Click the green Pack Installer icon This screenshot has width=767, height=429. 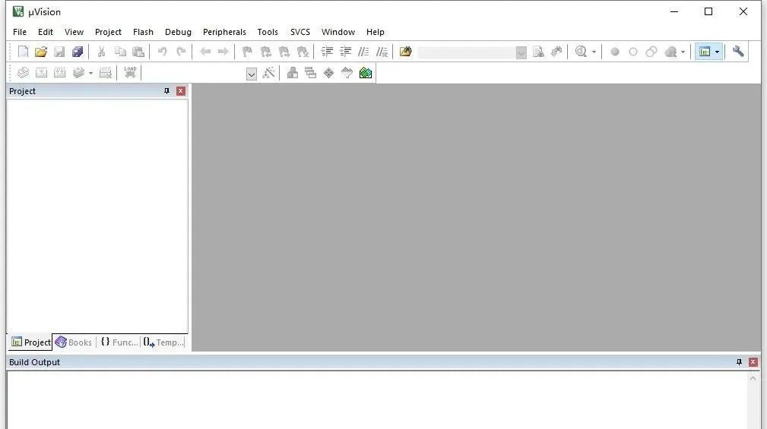pos(366,73)
